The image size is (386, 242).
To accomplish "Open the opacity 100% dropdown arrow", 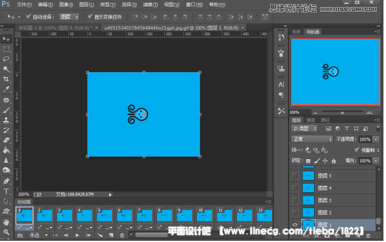I will click(376, 139).
